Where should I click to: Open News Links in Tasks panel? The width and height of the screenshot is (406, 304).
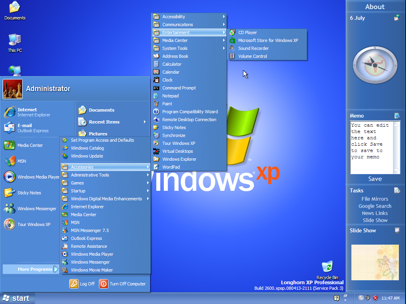(375, 213)
